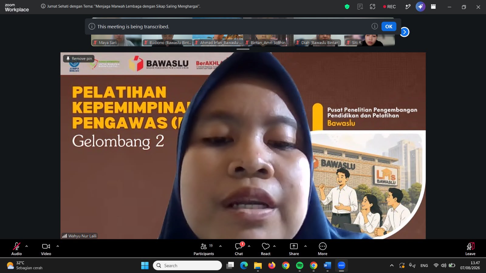Open Spotify from taskbar
Screen dimensions: 486x273
pos(299,265)
